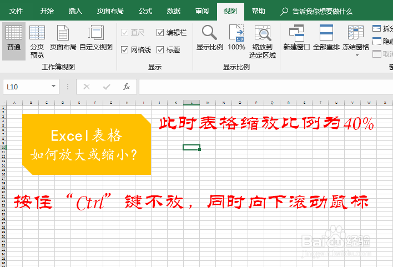Switch to Page Layout (页面布局) view icon
The image size is (393, 267).
click(63, 38)
